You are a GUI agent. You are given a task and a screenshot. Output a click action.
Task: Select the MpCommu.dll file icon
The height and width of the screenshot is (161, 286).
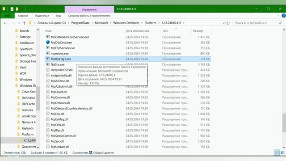(x=48, y=97)
